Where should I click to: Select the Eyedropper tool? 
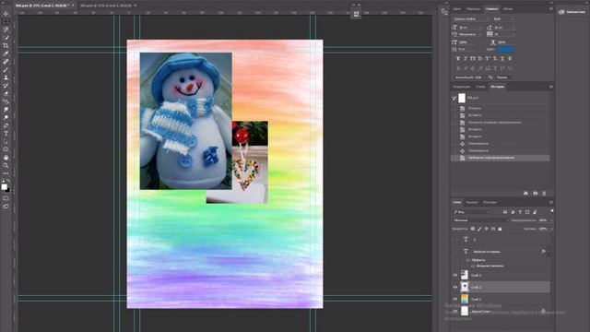click(x=6, y=53)
